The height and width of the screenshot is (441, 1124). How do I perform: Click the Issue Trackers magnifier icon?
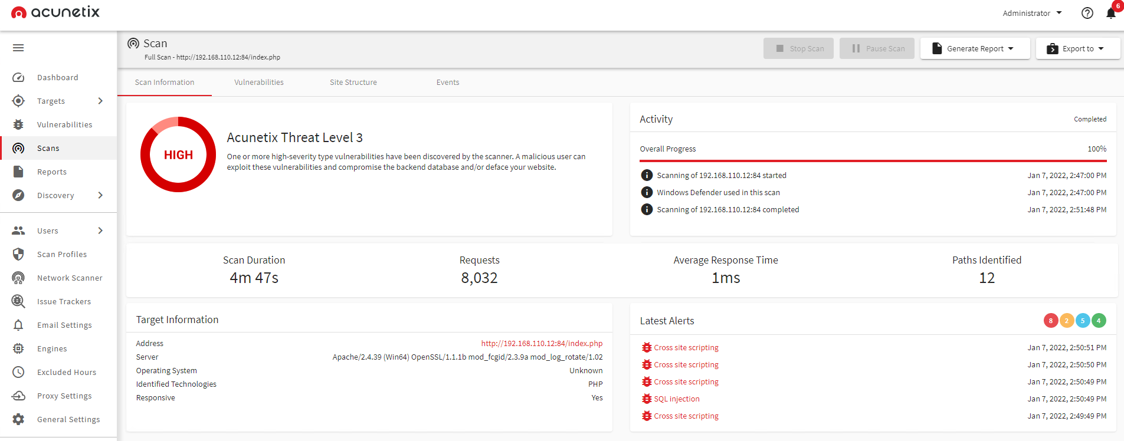(x=18, y=301)
